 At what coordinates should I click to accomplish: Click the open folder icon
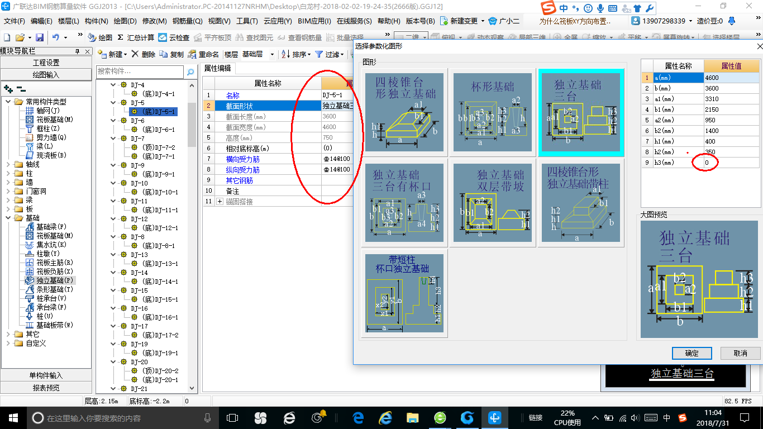click(x=20, y=37)
